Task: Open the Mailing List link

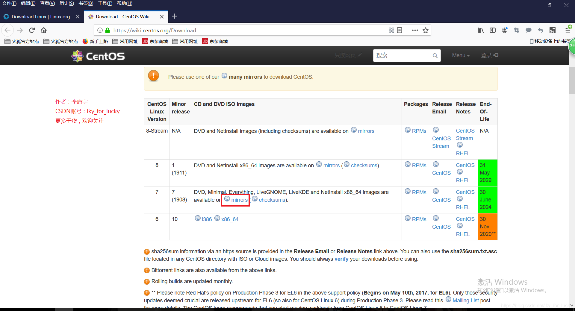Action: (x=465, y=301)
